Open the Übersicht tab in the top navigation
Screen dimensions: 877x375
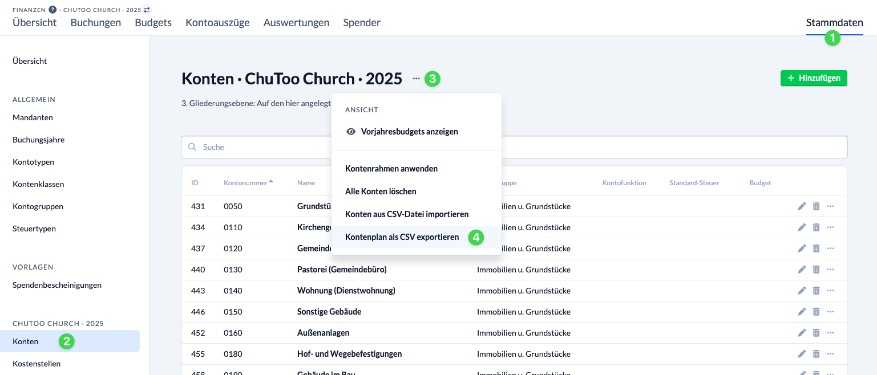[x=35, y=23]
